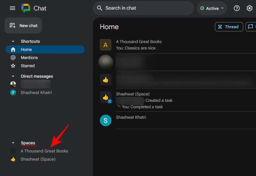Screen dimensions: 256x176
Task: Open the Shashwat Khatri direct message
Action: point(36,92)
